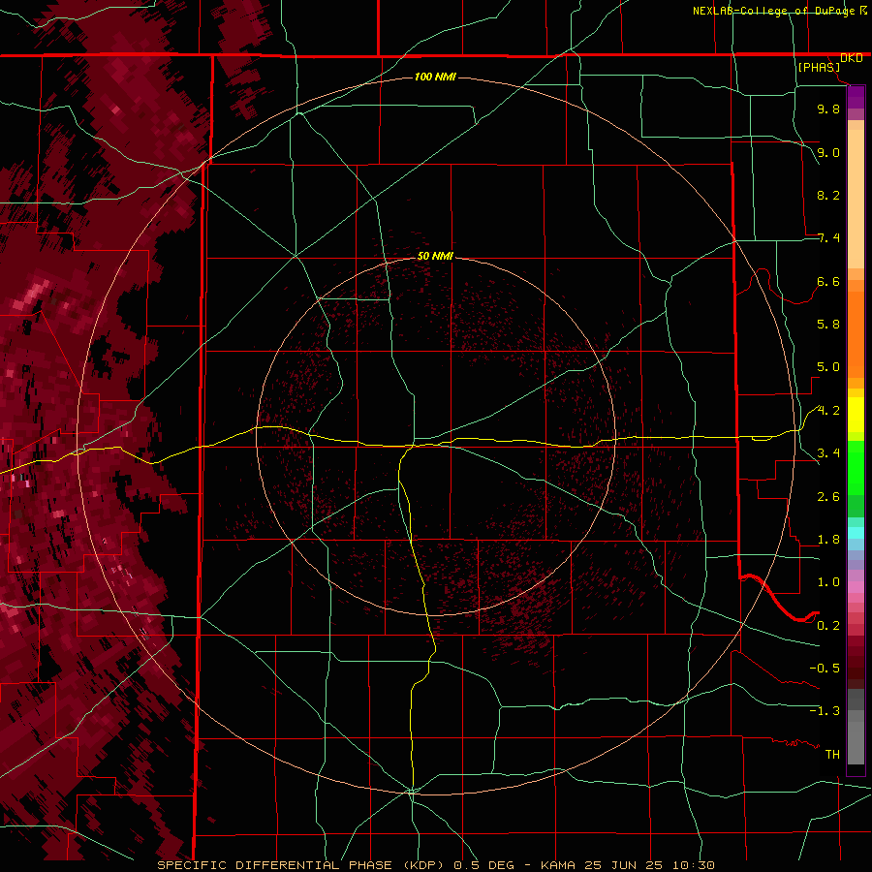Click the yellow segment of the color bar

click(856, 415)
